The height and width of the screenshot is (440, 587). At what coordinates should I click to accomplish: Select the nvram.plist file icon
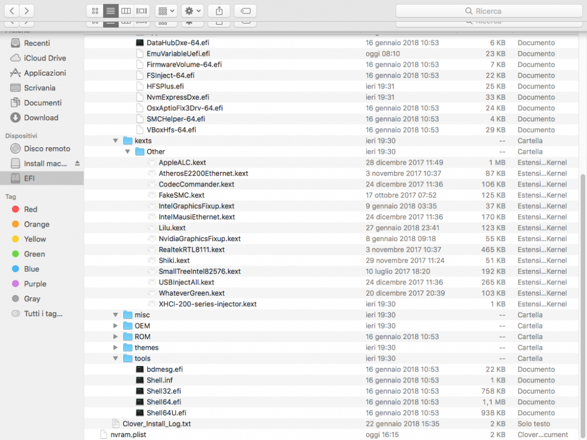click(104, 434)
